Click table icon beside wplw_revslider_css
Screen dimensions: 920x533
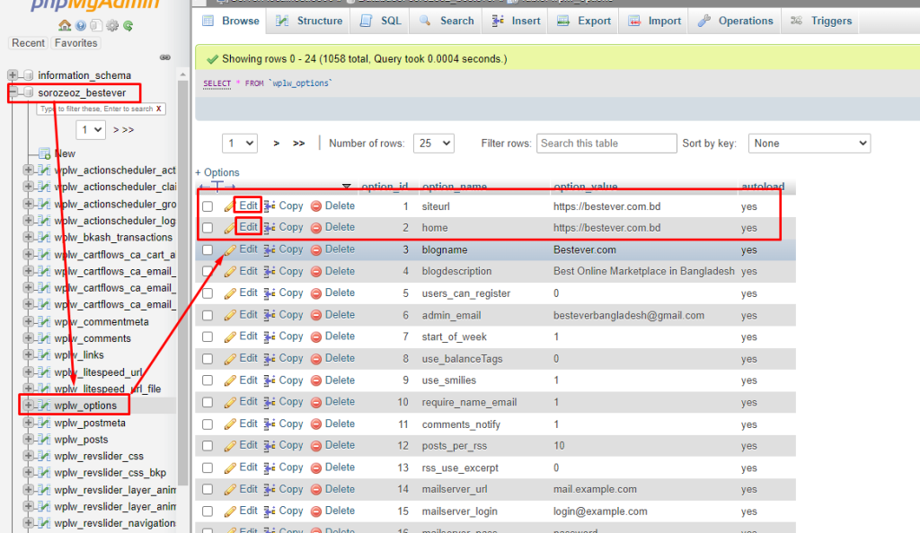[x=44, y=456]
